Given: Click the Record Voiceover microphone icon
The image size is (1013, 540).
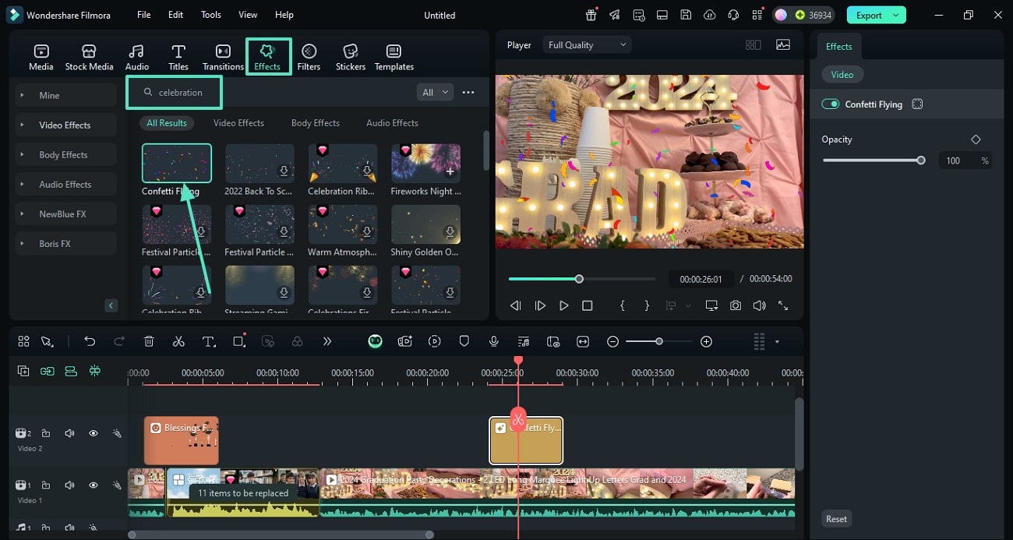Looking at the screenshot, I should click(494, 341).
